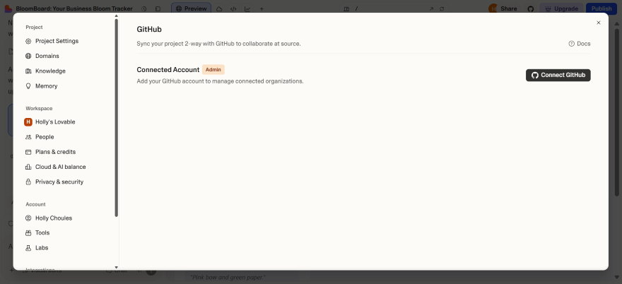
Task: Open the Knowledge section
Action: (50, 71)
